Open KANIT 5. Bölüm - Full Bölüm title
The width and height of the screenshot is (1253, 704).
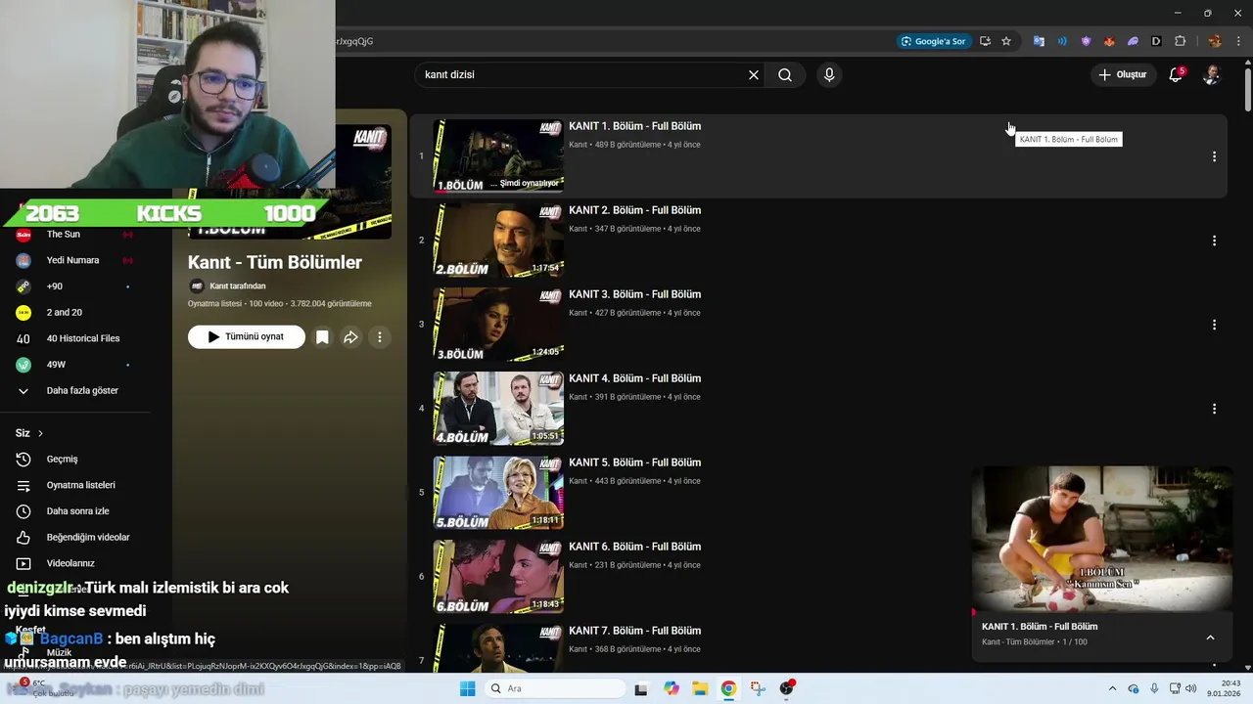pos(634,462)
